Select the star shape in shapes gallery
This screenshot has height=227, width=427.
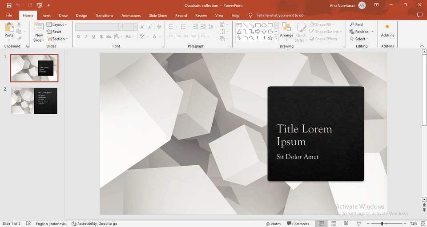click(x=270, y=38)
